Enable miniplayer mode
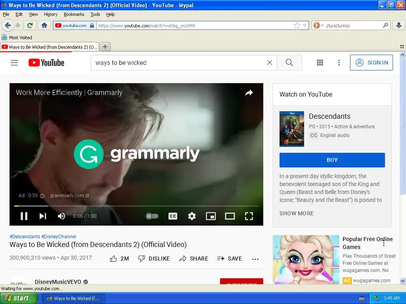 point(211,216)
